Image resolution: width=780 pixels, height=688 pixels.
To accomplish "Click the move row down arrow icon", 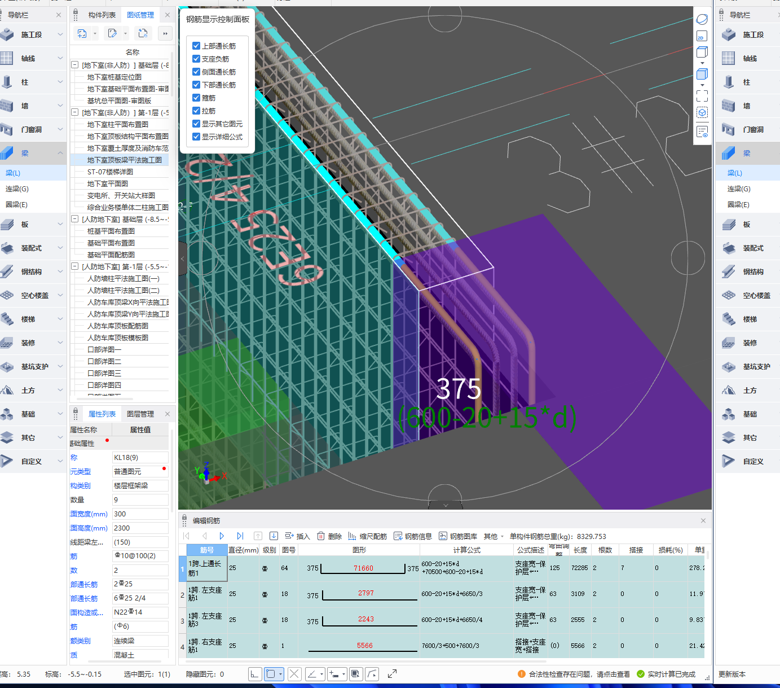I will coord(274,536).
